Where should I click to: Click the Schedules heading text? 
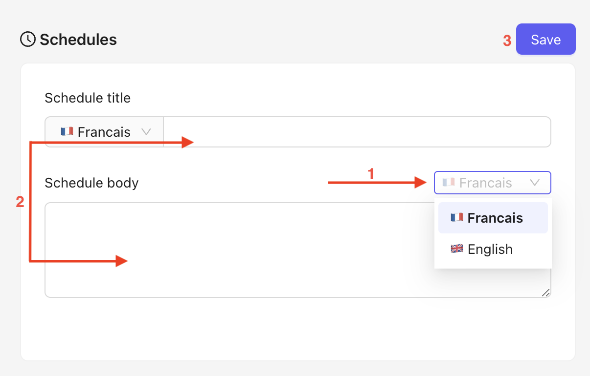click(x=78, y=39)
